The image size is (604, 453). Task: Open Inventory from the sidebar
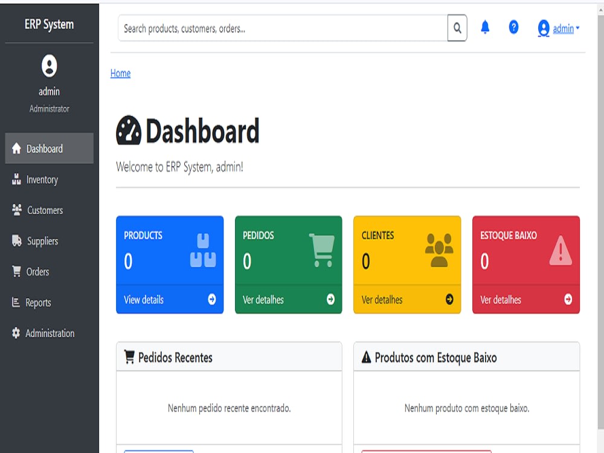click(50, 179)
